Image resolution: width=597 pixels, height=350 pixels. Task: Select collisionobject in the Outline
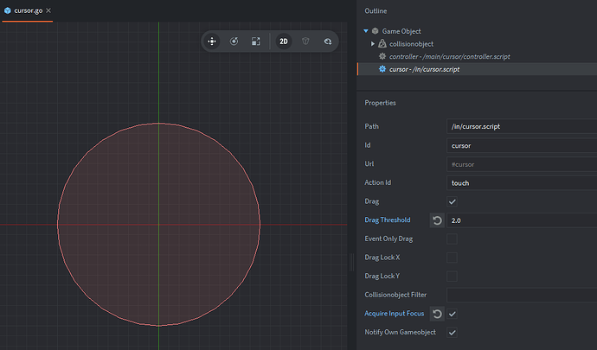[x=411, y=44]
